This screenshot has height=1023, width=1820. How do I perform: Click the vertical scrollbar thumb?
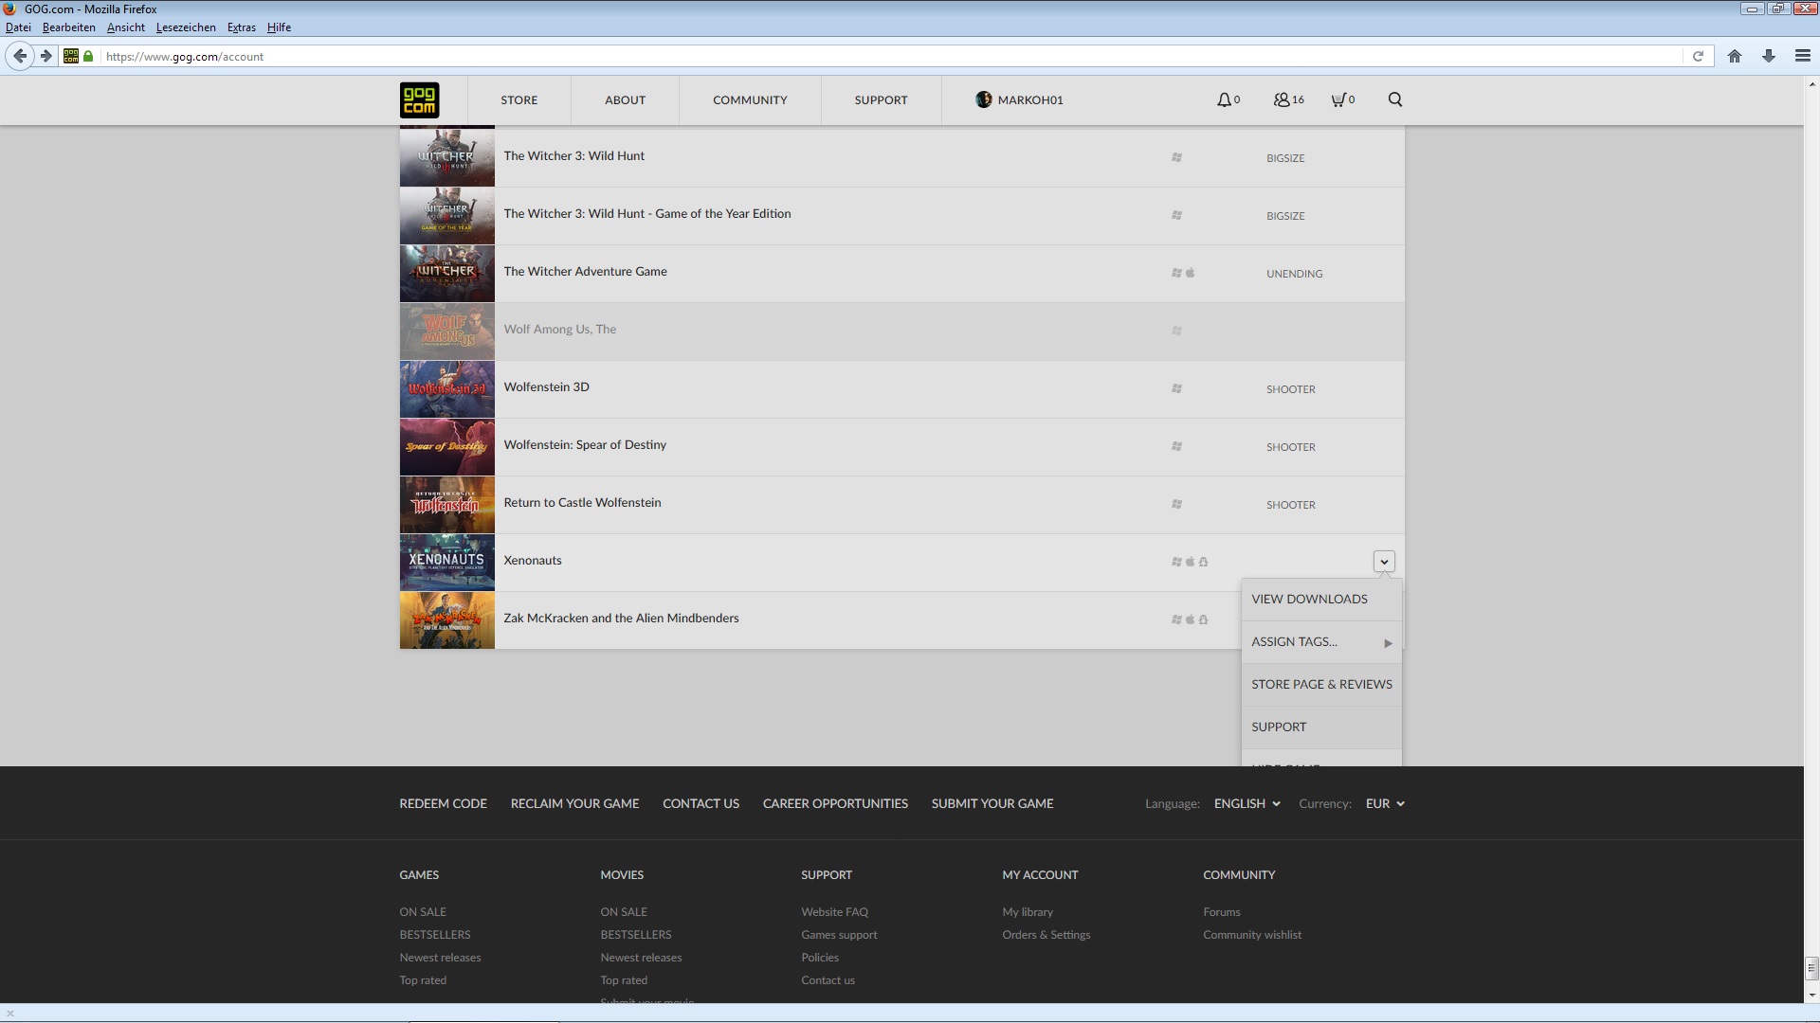[x=1811, y=968]
